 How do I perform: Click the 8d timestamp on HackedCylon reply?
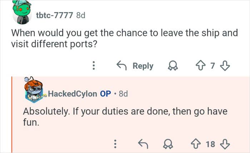[123, 94]
